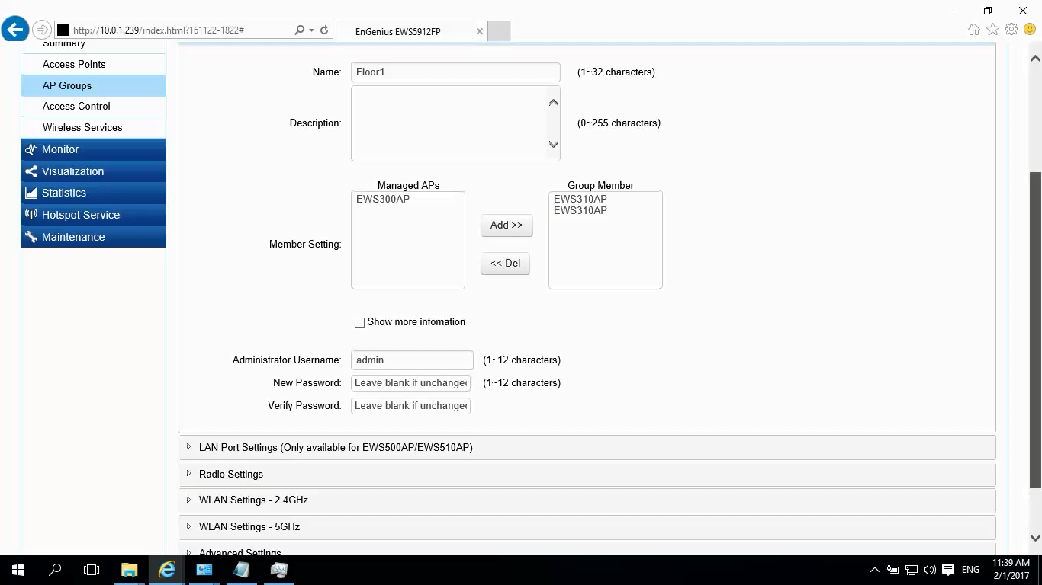Viewport: 1042px width, 585px height.
Task: Open a new blank browser tab
Action: click(x=499, y=31)
